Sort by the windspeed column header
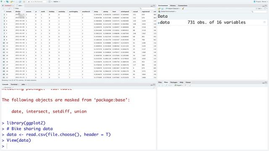269x151 pixels. [125, 11]
